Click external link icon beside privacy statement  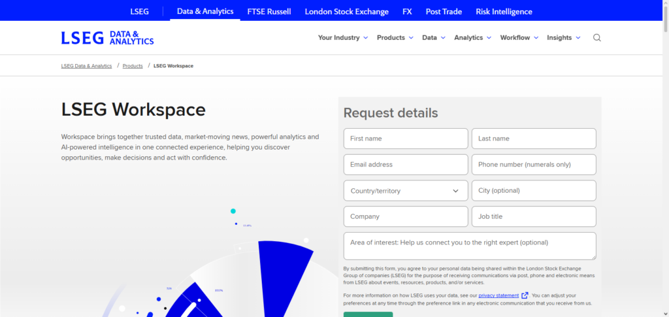pyautogui.click(x=525, y=295)
